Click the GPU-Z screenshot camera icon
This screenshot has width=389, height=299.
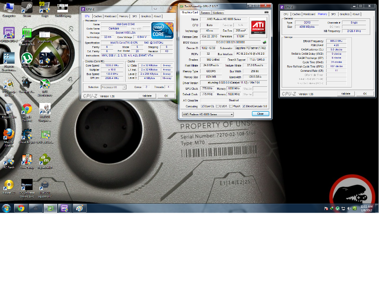pyautogui.click(x=266, y=12)
